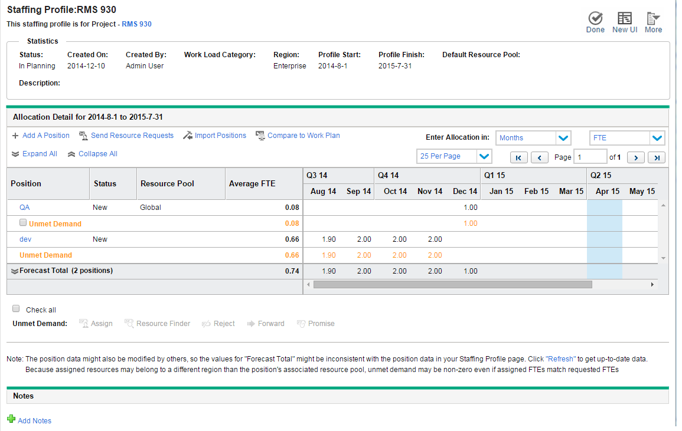Open the FTE unit dropdown
This screenshot has width=682, height=431.
click(657, 138)
